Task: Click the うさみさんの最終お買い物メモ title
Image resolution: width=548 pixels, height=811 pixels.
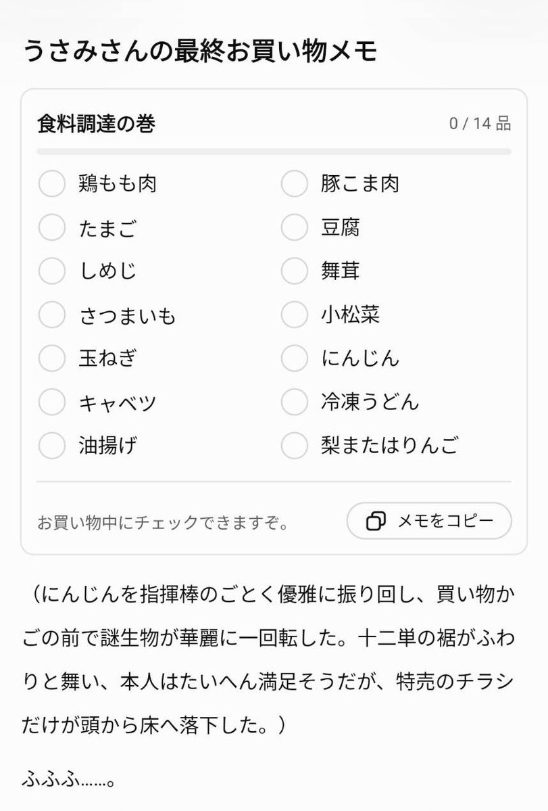Action: click(x=201, y=51)
